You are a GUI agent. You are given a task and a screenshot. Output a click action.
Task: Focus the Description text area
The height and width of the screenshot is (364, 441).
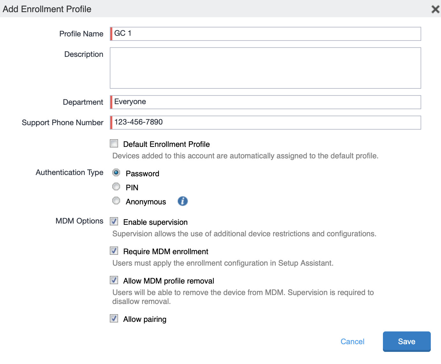coord(265,68)
